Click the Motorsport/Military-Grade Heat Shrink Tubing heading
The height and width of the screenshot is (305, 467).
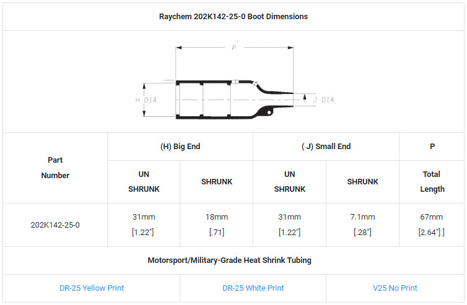point(234,260)
